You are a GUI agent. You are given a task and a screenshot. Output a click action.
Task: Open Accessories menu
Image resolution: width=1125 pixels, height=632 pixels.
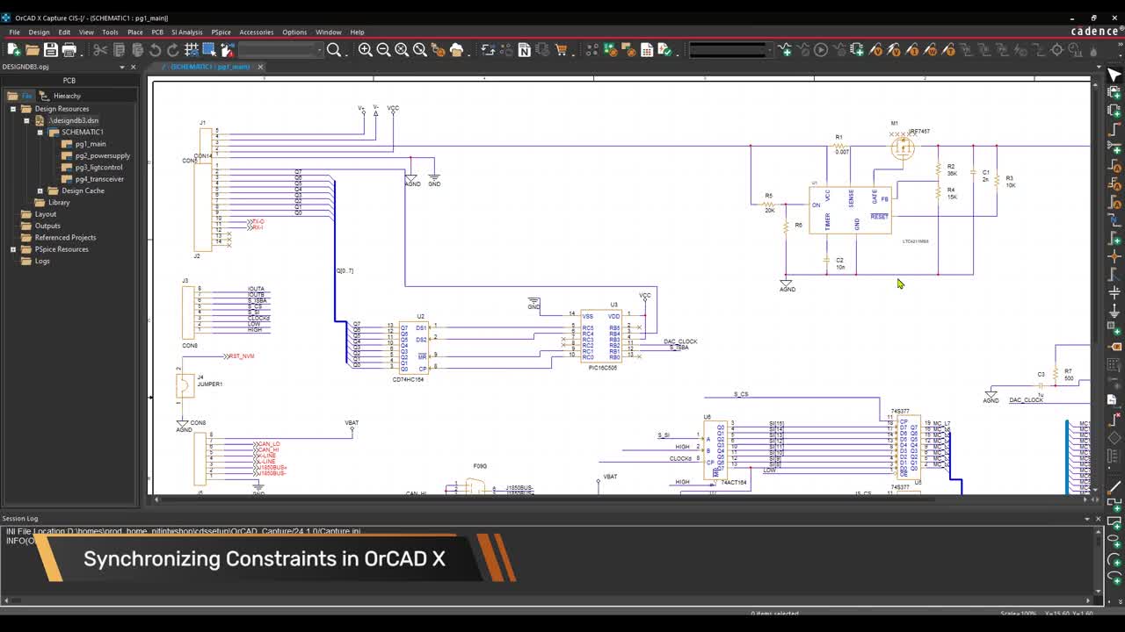click(x=256, y=32)
